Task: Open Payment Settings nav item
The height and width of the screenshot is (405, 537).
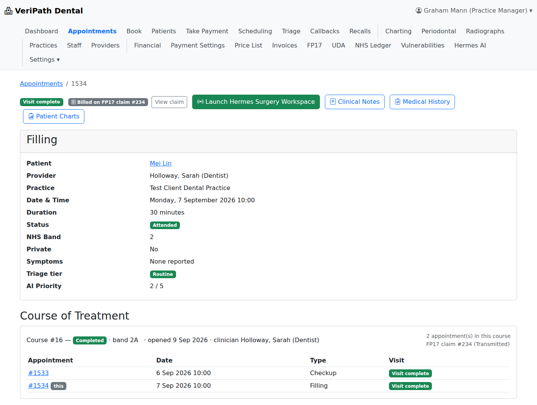Action: 198,45
